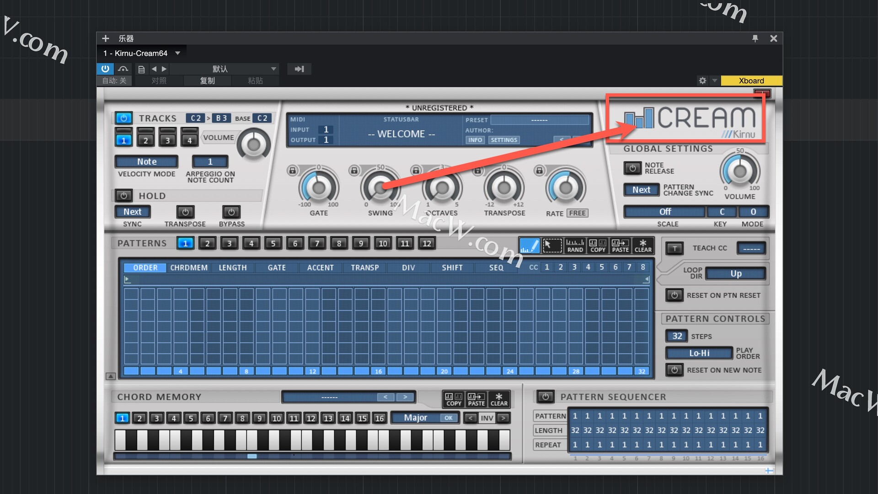Click the lock icon above SWING knob
The width and height of the screenshot is (878, 494).
pos(354,171)
